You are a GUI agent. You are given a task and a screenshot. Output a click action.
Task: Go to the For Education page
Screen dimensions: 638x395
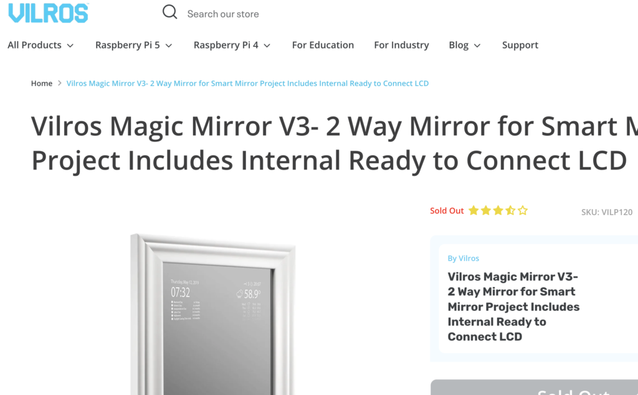point(323,45)
